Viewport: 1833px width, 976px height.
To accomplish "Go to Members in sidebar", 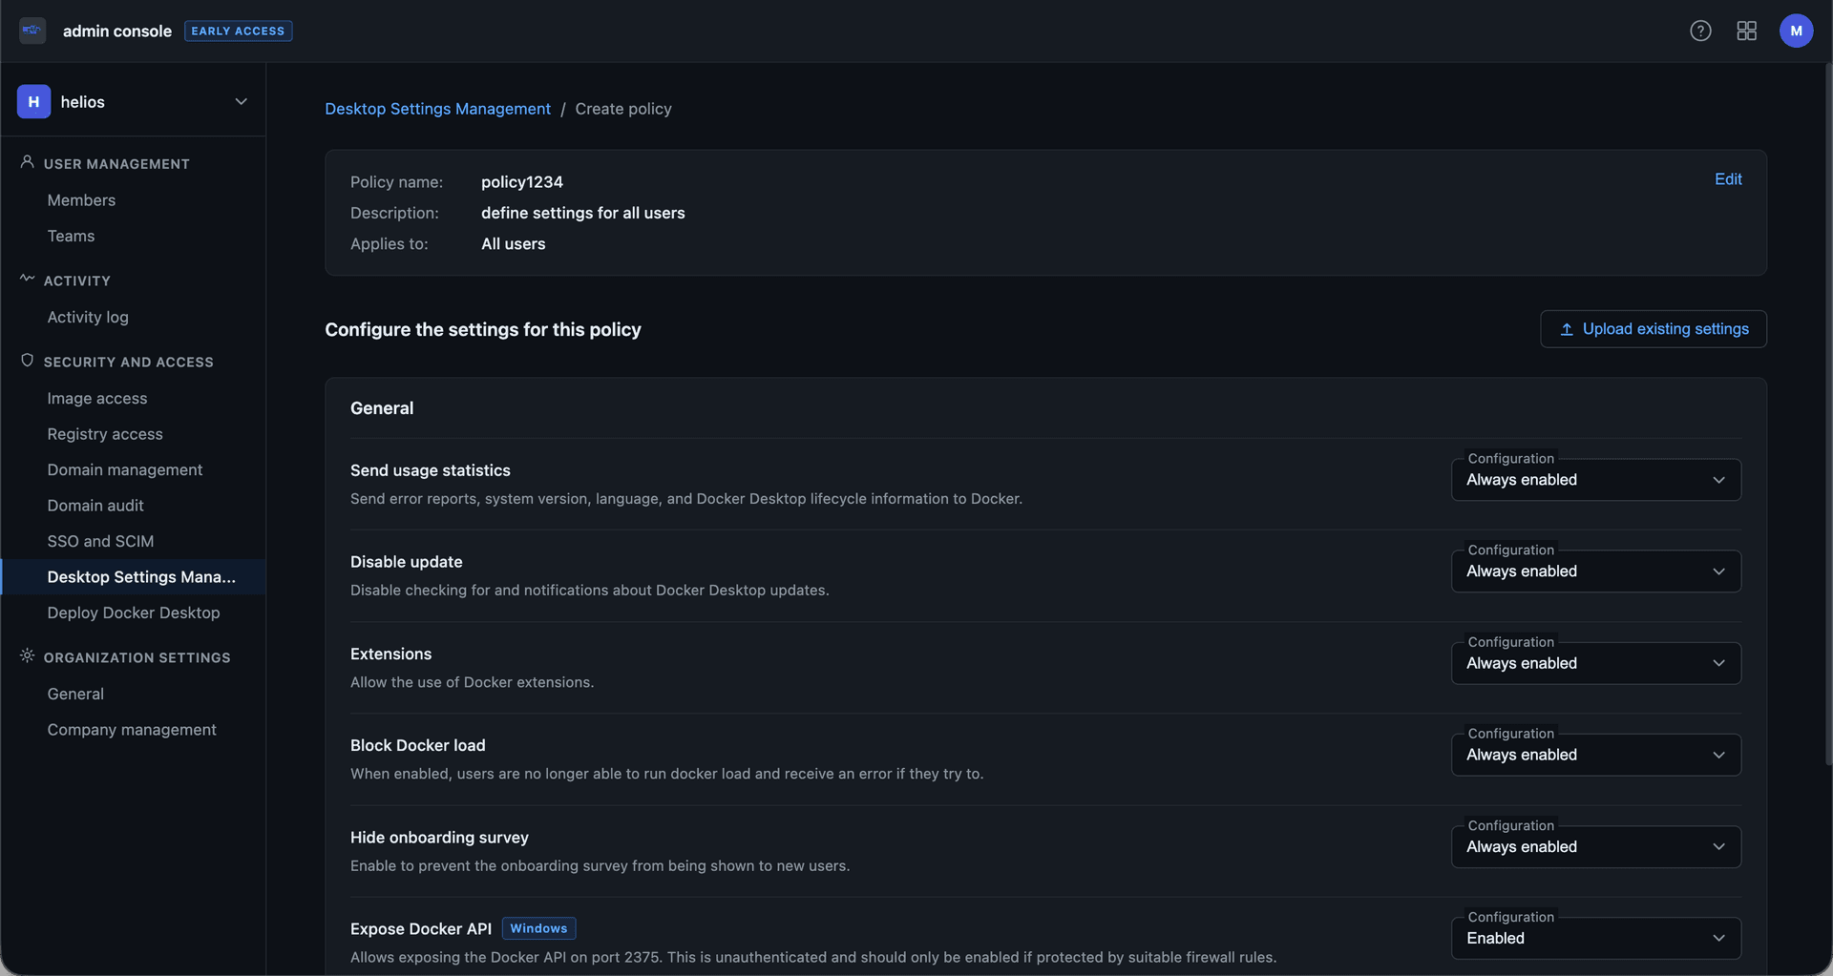I will (81, 200).
